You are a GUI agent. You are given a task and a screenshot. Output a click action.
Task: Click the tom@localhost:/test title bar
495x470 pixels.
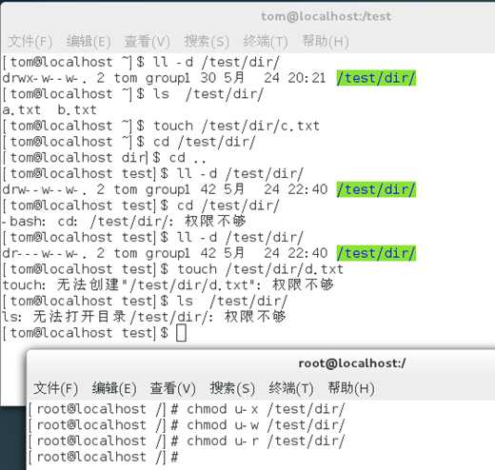[x=326, y=16]
